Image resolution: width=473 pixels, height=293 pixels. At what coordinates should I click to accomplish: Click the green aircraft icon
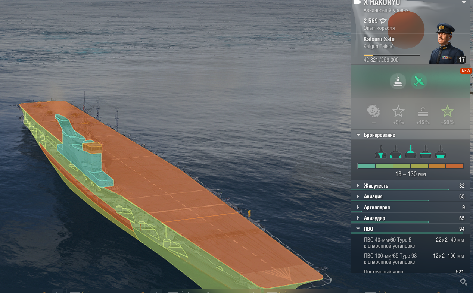419,81
